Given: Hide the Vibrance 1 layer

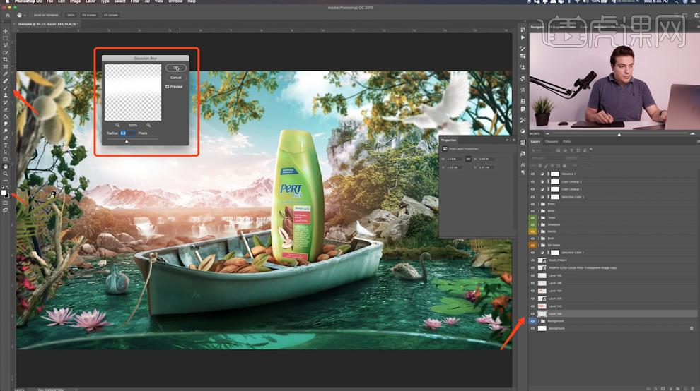Looking at the screenshot, I should 532,174.
